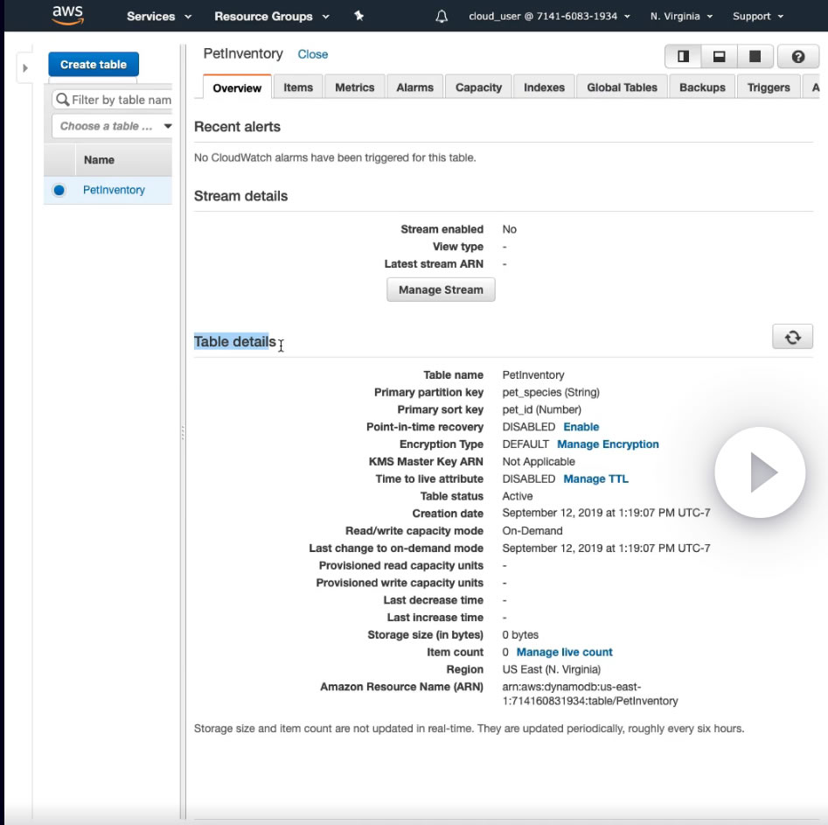This screenshot has height=825, width=828.
Task: Click the US East (N. Virginia) value
Action: 552,669
